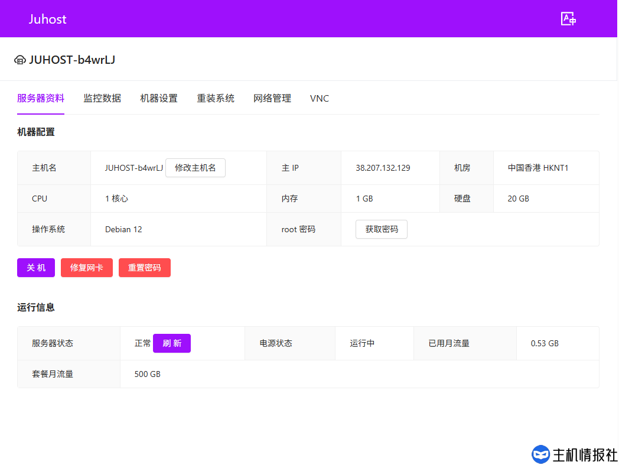
Task: Click the 修改主机名 button
Action: (x=196, y=168)
